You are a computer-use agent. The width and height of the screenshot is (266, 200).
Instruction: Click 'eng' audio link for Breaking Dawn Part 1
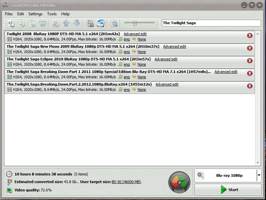tap(127, 77)
